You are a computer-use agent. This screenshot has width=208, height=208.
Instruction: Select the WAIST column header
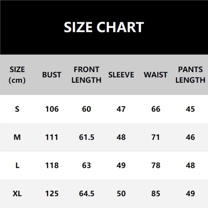tap(155, 75)
